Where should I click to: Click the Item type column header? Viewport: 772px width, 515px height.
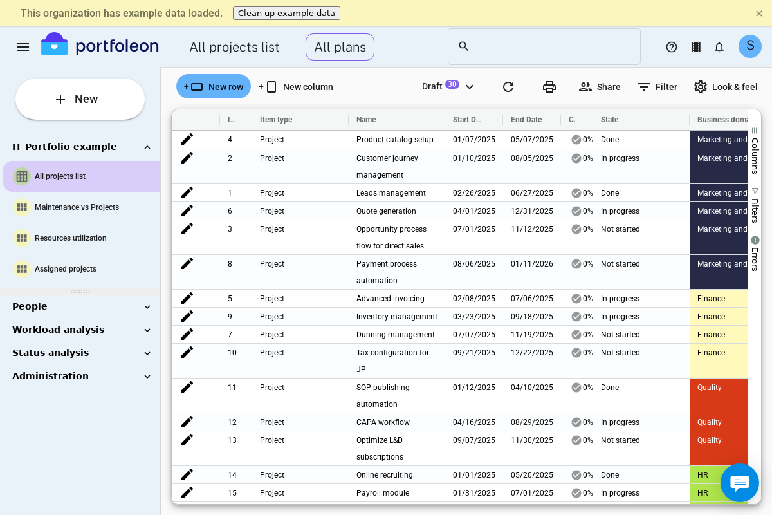pos(300,120)
